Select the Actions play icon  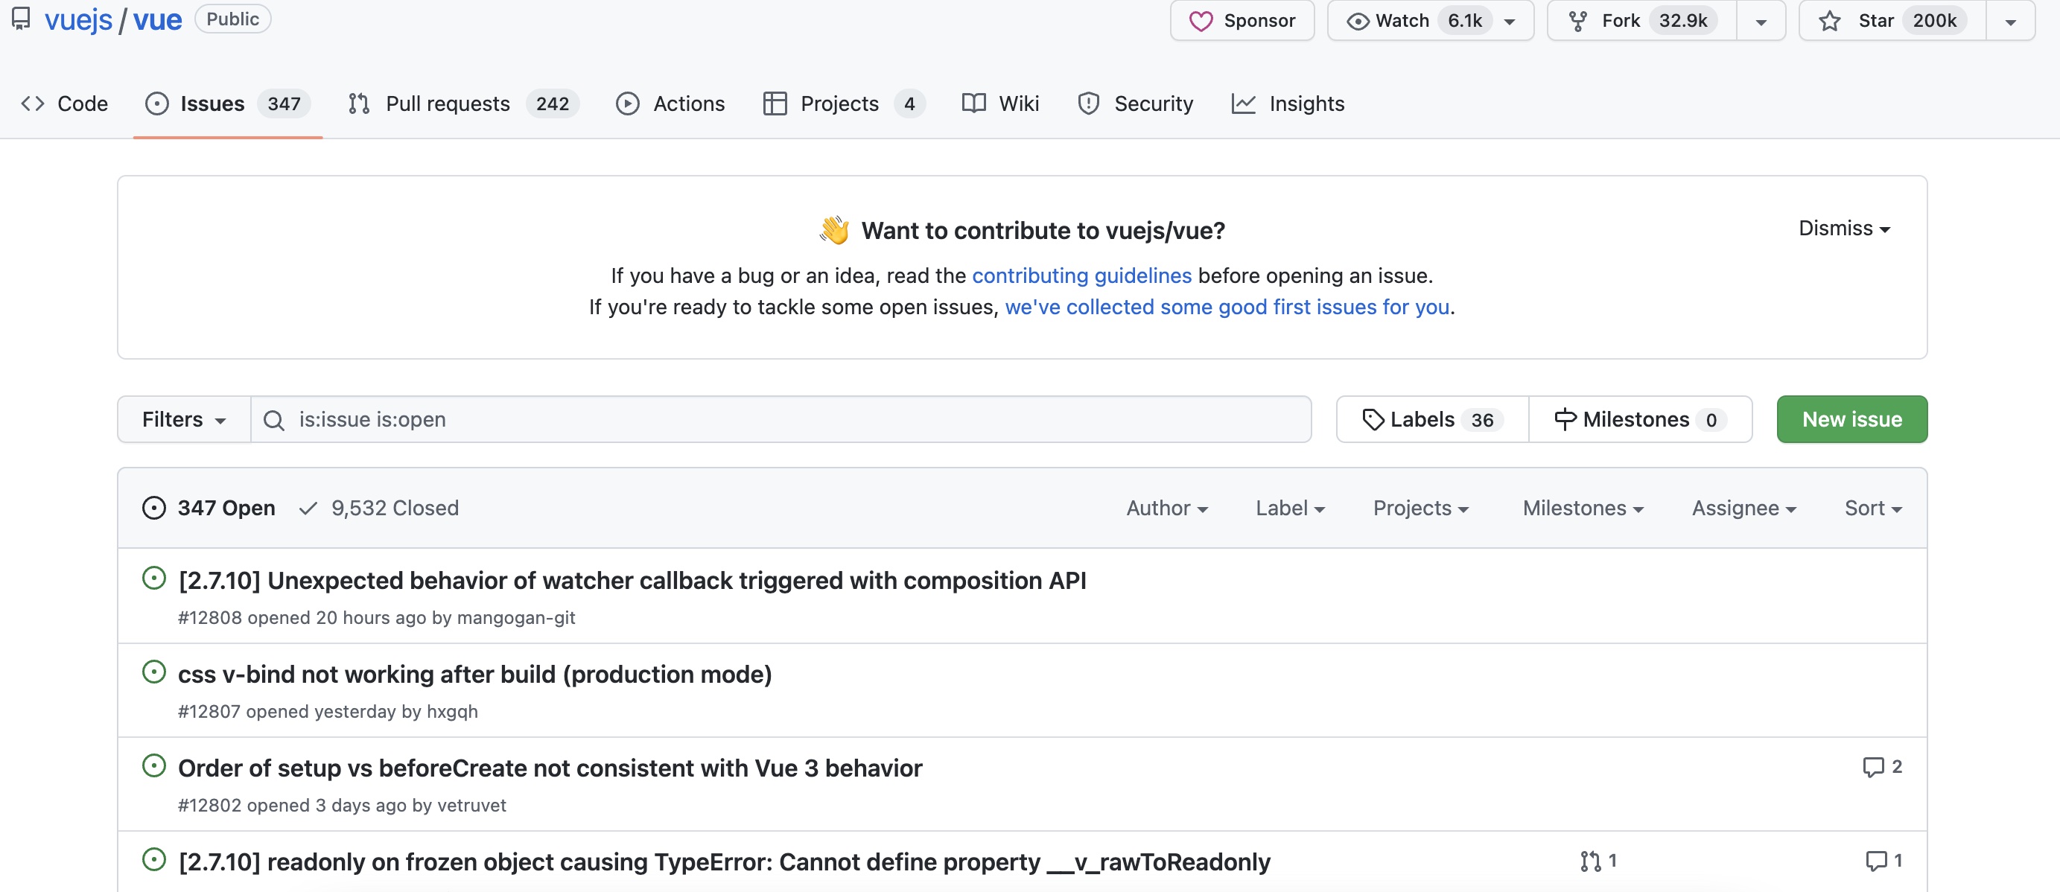[629, 103]
